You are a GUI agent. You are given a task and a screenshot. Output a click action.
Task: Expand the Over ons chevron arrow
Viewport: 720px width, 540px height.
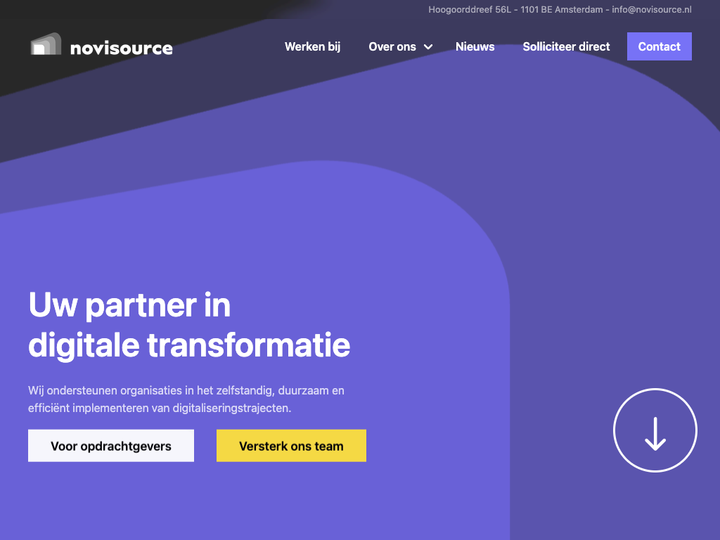coord(428,47)
